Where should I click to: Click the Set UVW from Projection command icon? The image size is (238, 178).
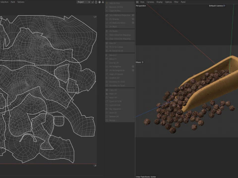107,15
